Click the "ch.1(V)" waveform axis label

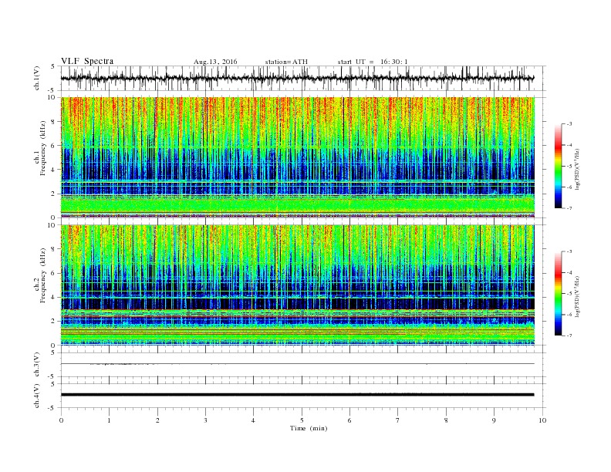click(x=37, y=79)
